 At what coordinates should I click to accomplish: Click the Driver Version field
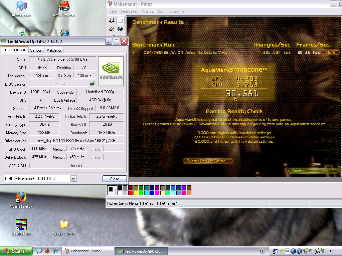tap(76, 141)
